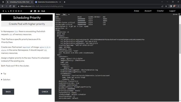Image resolution: width=181 pixels, height=102 pixels.
Task: Reload the browser page
Action: click(10, 6)
